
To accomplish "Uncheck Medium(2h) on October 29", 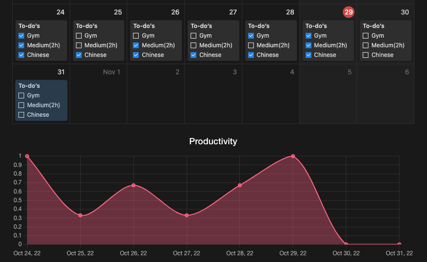I will [308, 45].
